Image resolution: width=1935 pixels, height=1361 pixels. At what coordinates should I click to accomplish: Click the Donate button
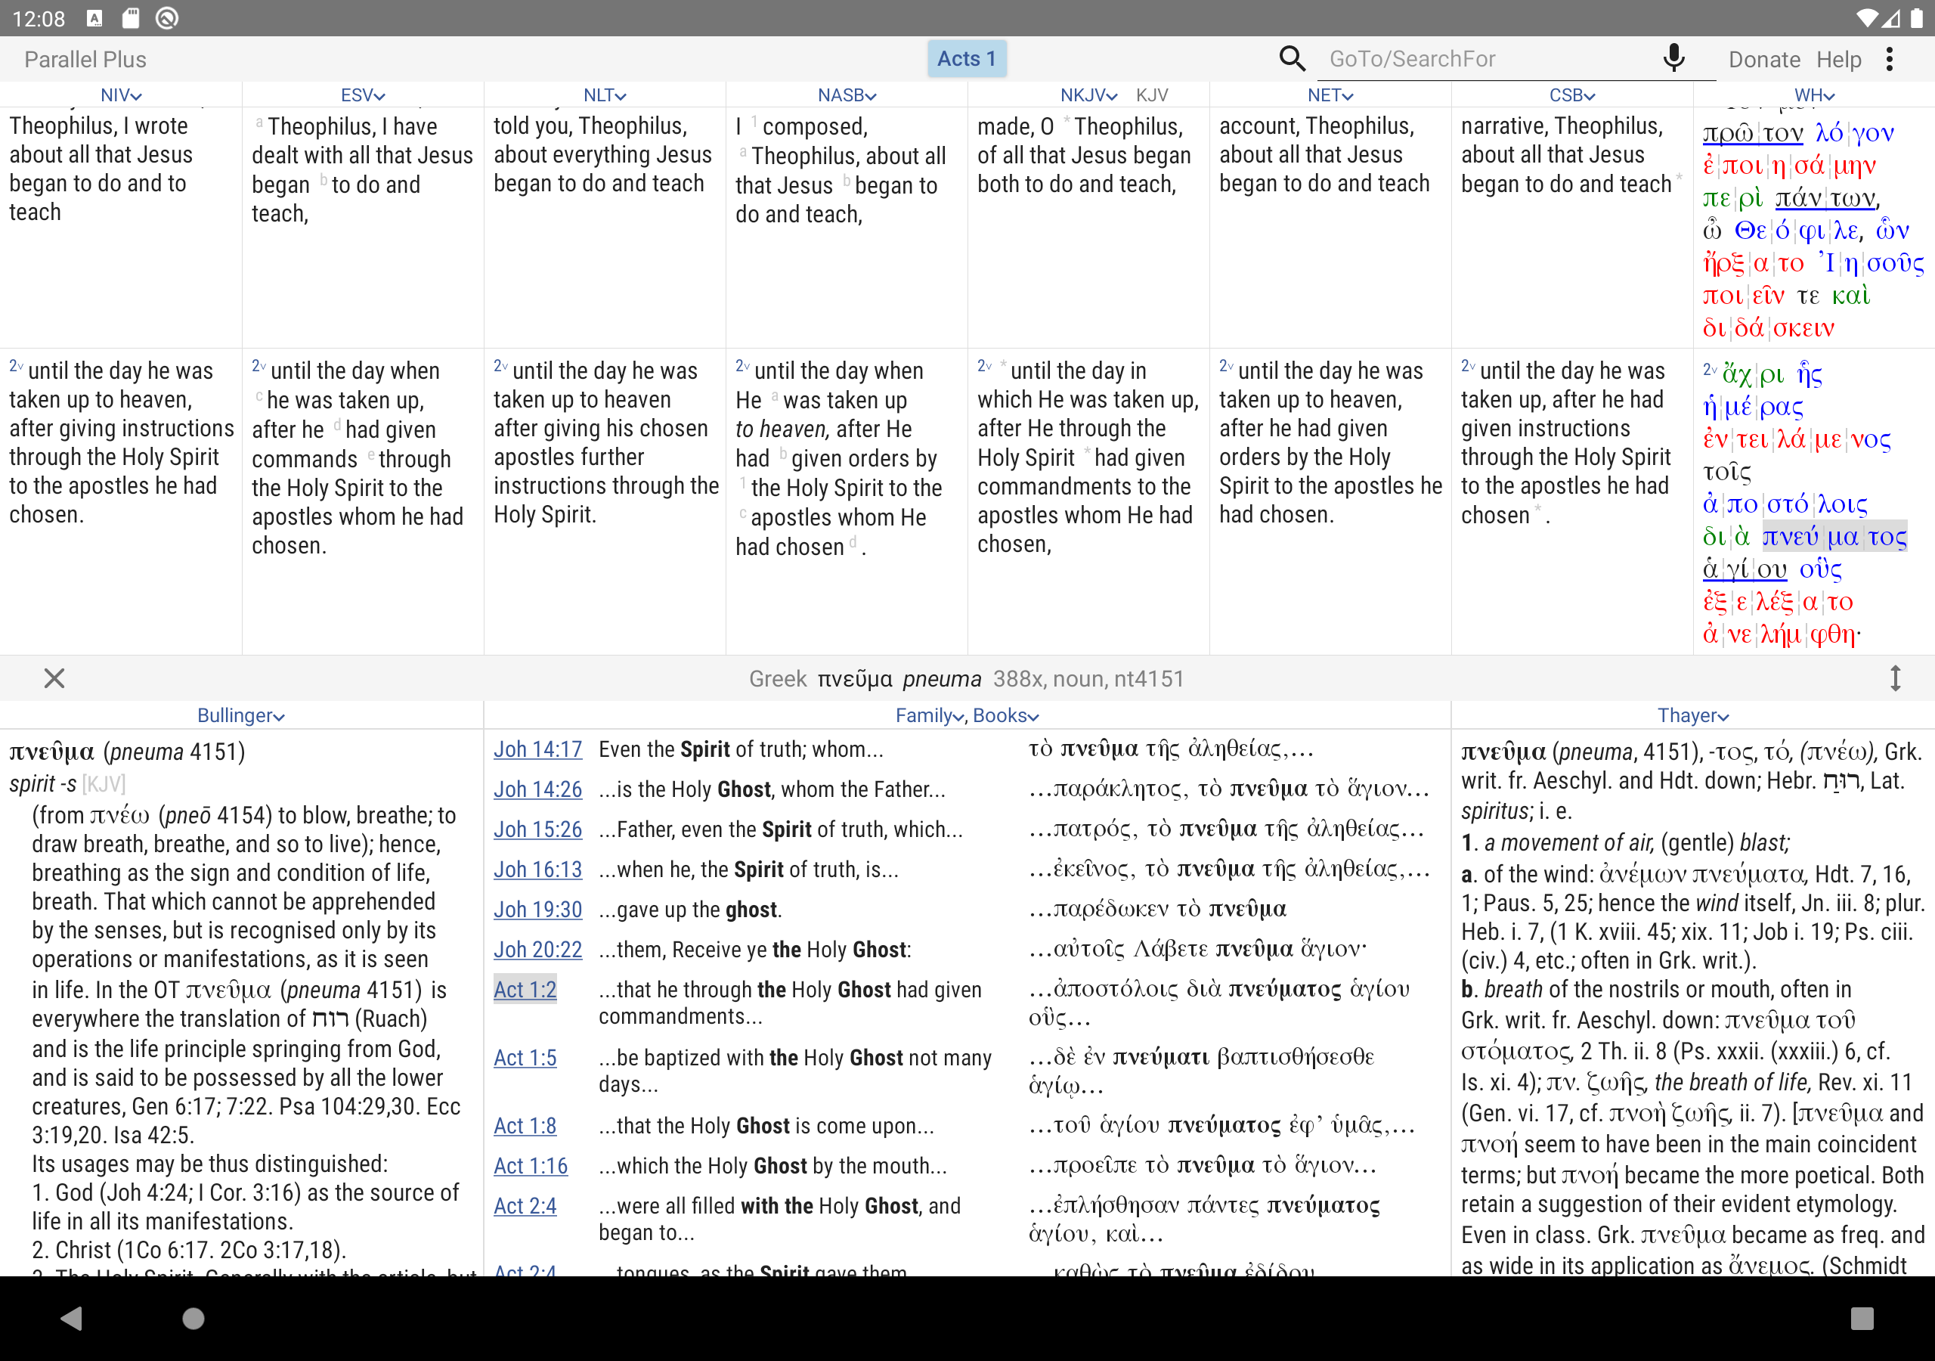pos(1764,59)
